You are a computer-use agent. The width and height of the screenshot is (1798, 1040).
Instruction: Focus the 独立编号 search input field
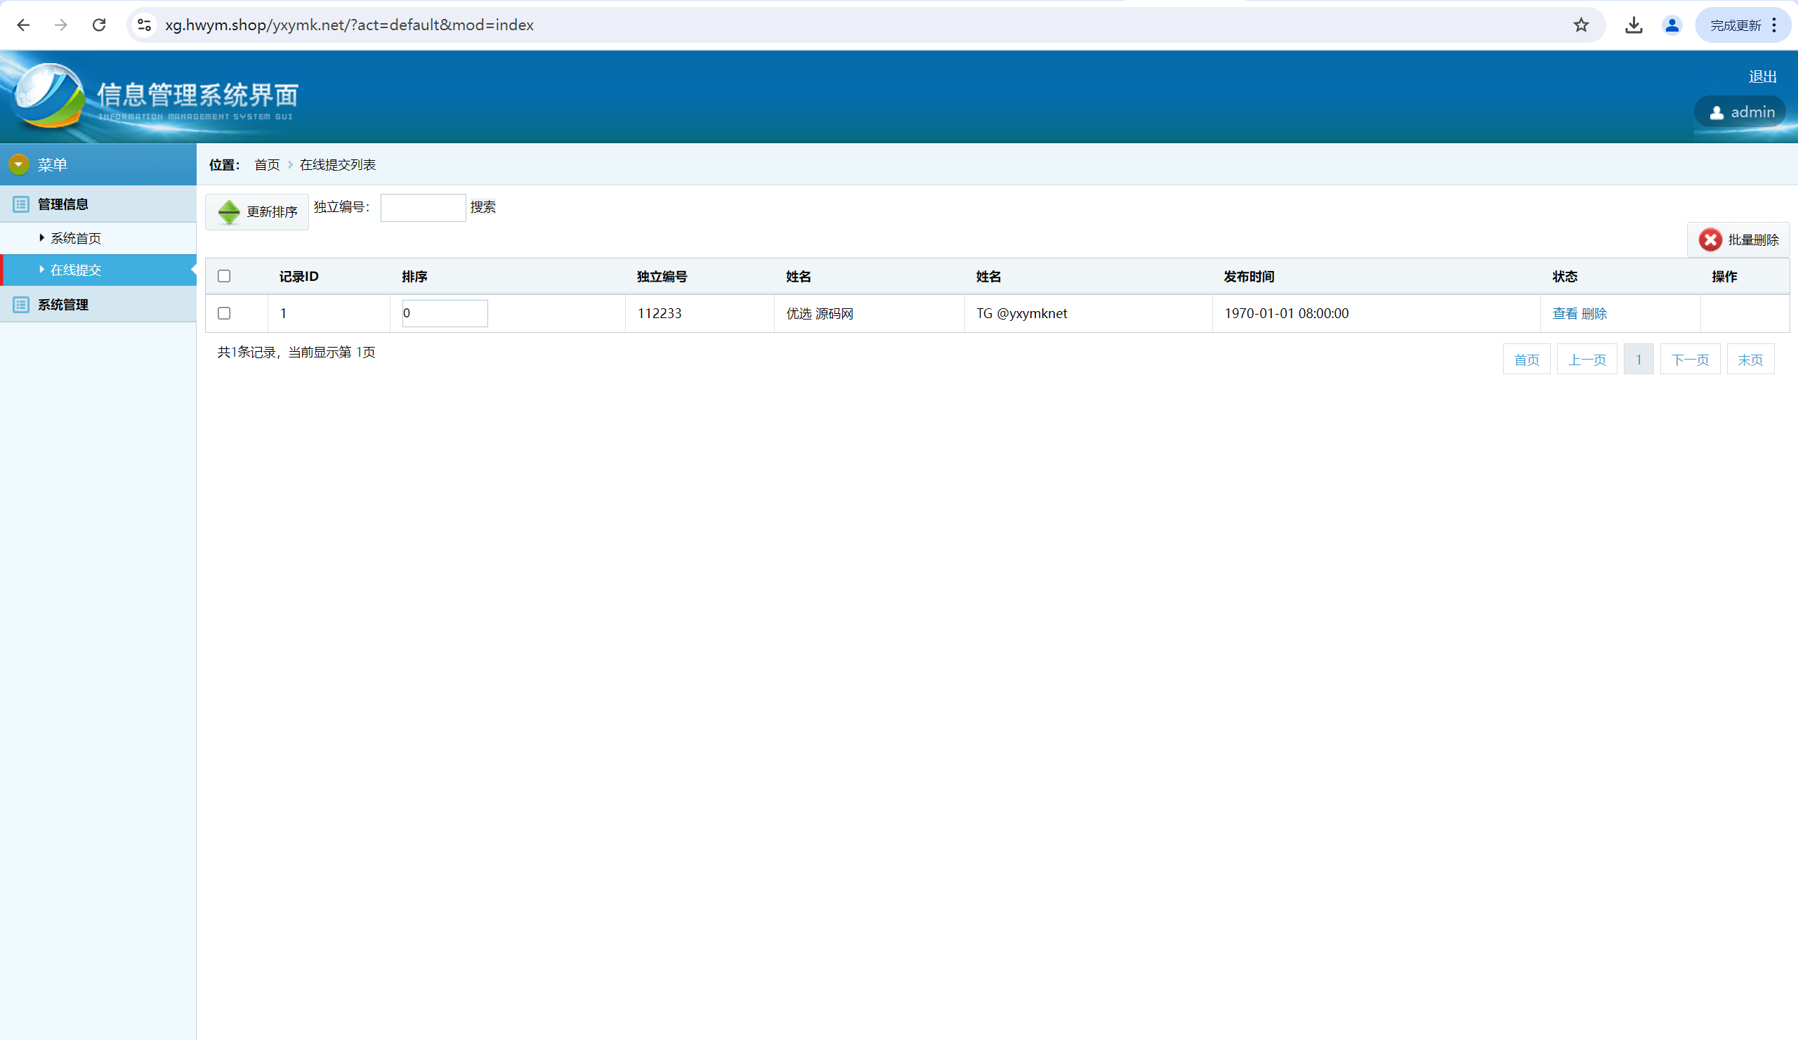tap(423, 208)
